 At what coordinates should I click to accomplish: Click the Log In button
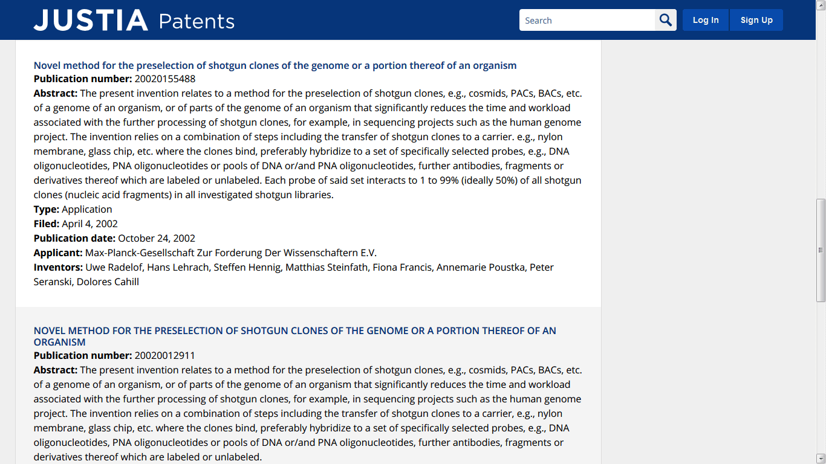tap(706, 20)
